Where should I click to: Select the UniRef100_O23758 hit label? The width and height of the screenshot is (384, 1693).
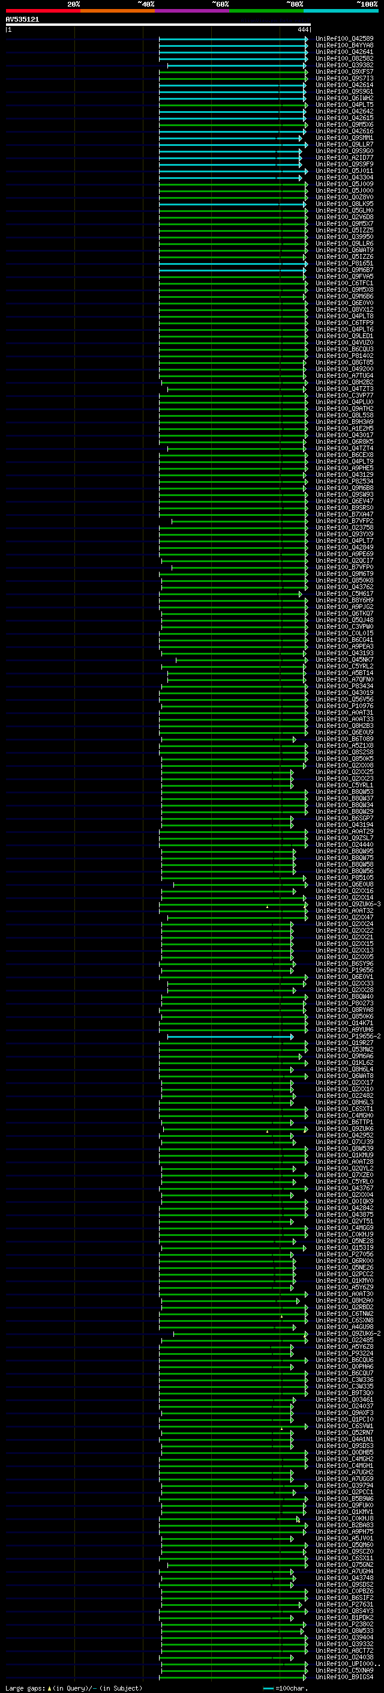[344, 528]
